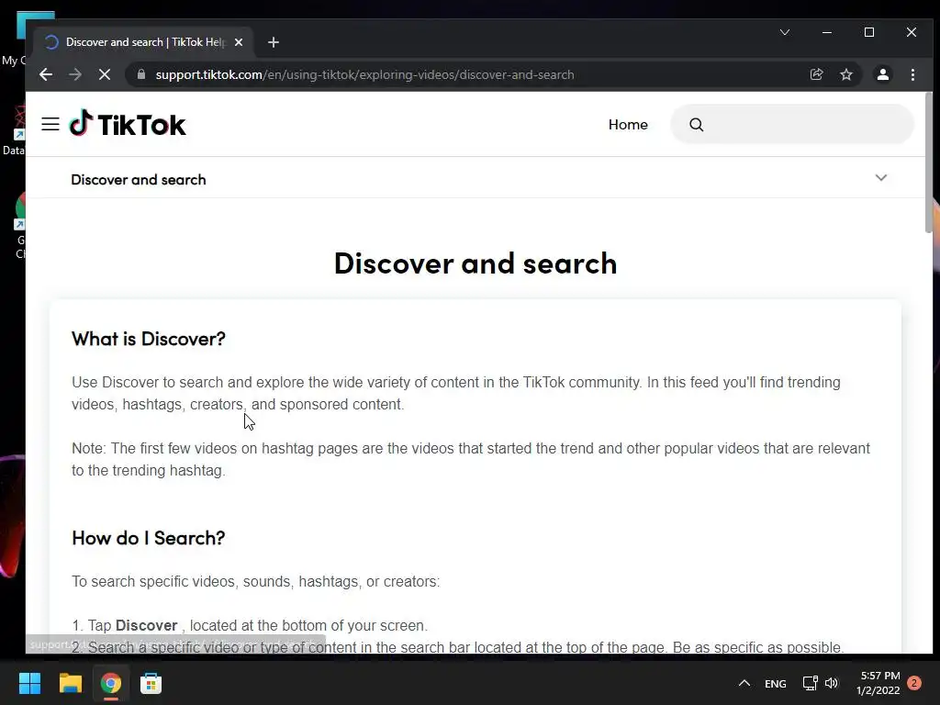Expand the Discover and search section chevron
Screen dimensions: 940x705
click(880, 177)
